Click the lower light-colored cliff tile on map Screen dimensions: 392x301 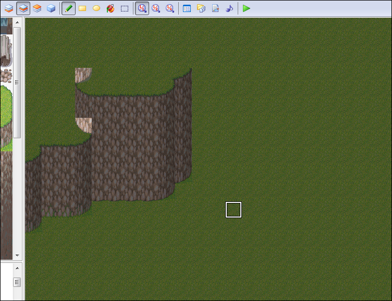[83, 125]
